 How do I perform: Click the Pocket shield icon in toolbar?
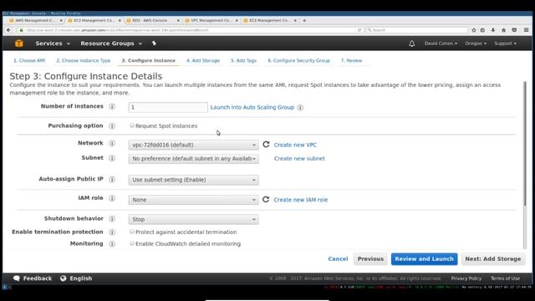(514, 30)
